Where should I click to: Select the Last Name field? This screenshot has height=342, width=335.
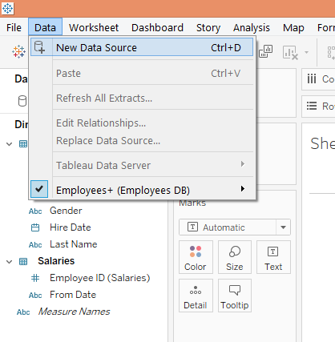[74, 244]
